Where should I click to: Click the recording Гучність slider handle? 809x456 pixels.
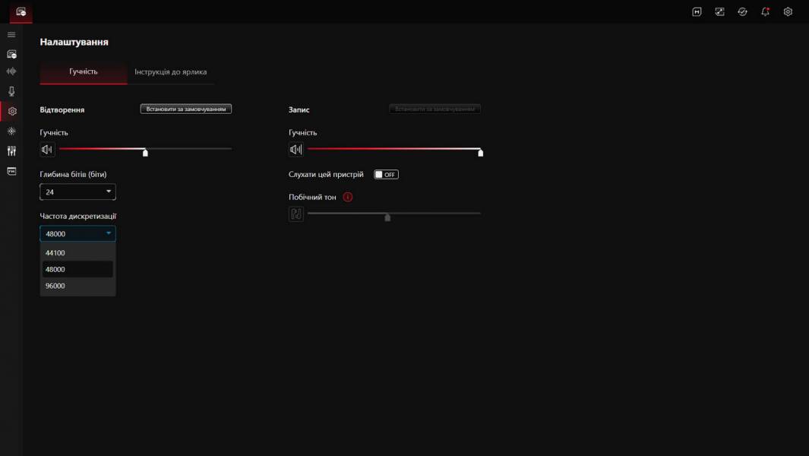point(480,152)
